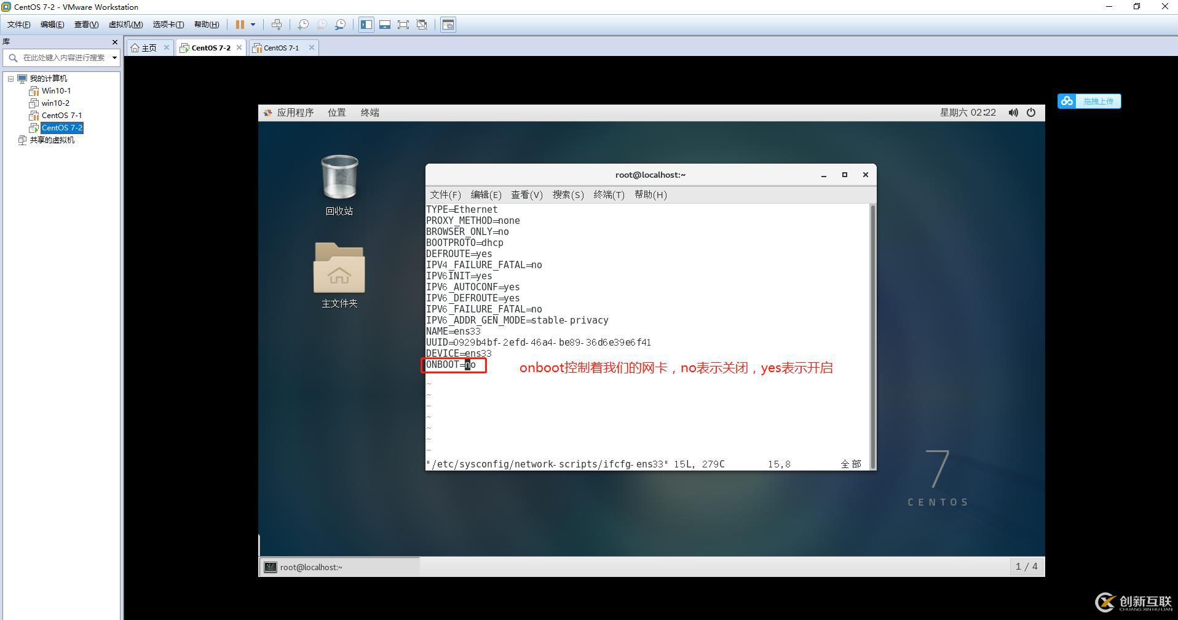Screen dimensions: 1178x620
Task: Select the Win10-1 virtual machine
Action: [56, 91]
